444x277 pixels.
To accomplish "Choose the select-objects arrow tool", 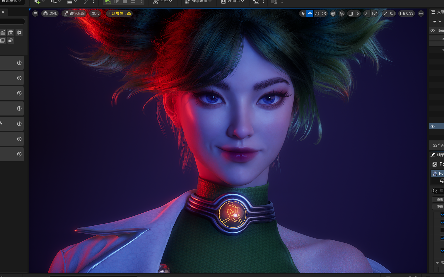I will click(x=303, y=13).
